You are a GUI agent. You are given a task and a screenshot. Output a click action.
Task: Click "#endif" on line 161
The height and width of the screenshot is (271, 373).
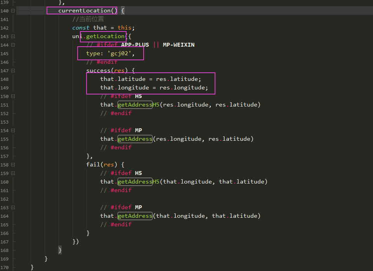pyautogui.click(x=121, y=190)
